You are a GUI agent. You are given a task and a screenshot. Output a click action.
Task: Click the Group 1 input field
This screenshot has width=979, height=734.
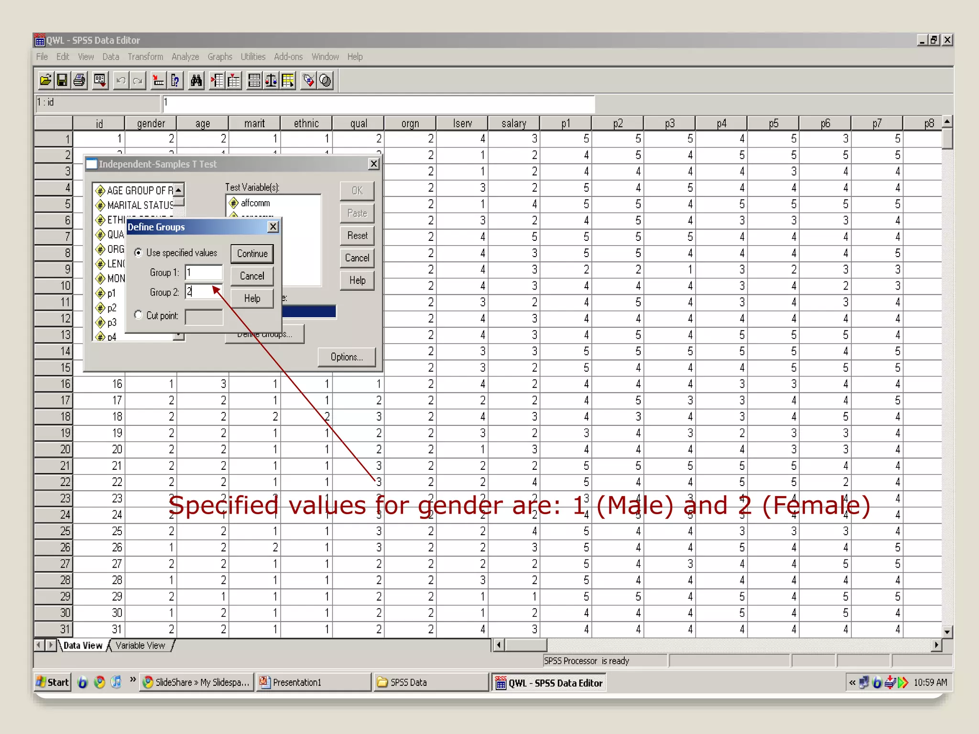(204, 272)
